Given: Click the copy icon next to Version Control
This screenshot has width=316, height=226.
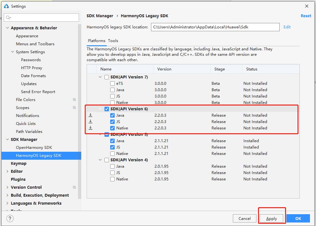Looking at the screenshot, I should point(74,187).
